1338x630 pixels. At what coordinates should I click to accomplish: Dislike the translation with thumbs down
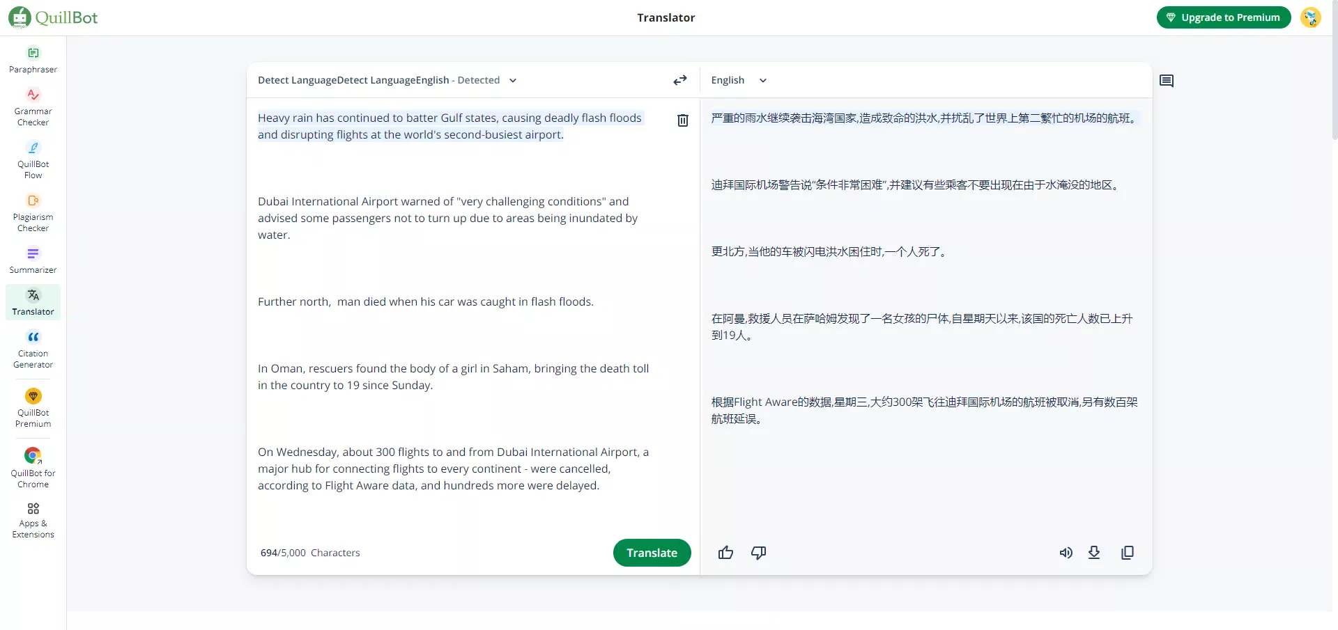(759, 553)
